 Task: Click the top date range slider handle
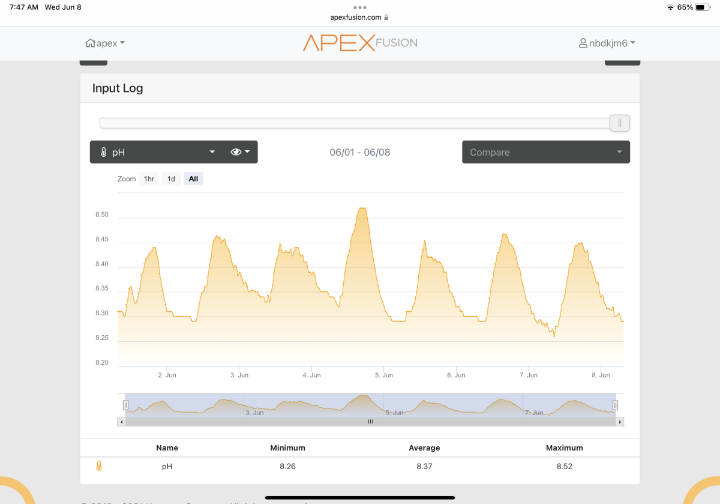coord(620,123)
